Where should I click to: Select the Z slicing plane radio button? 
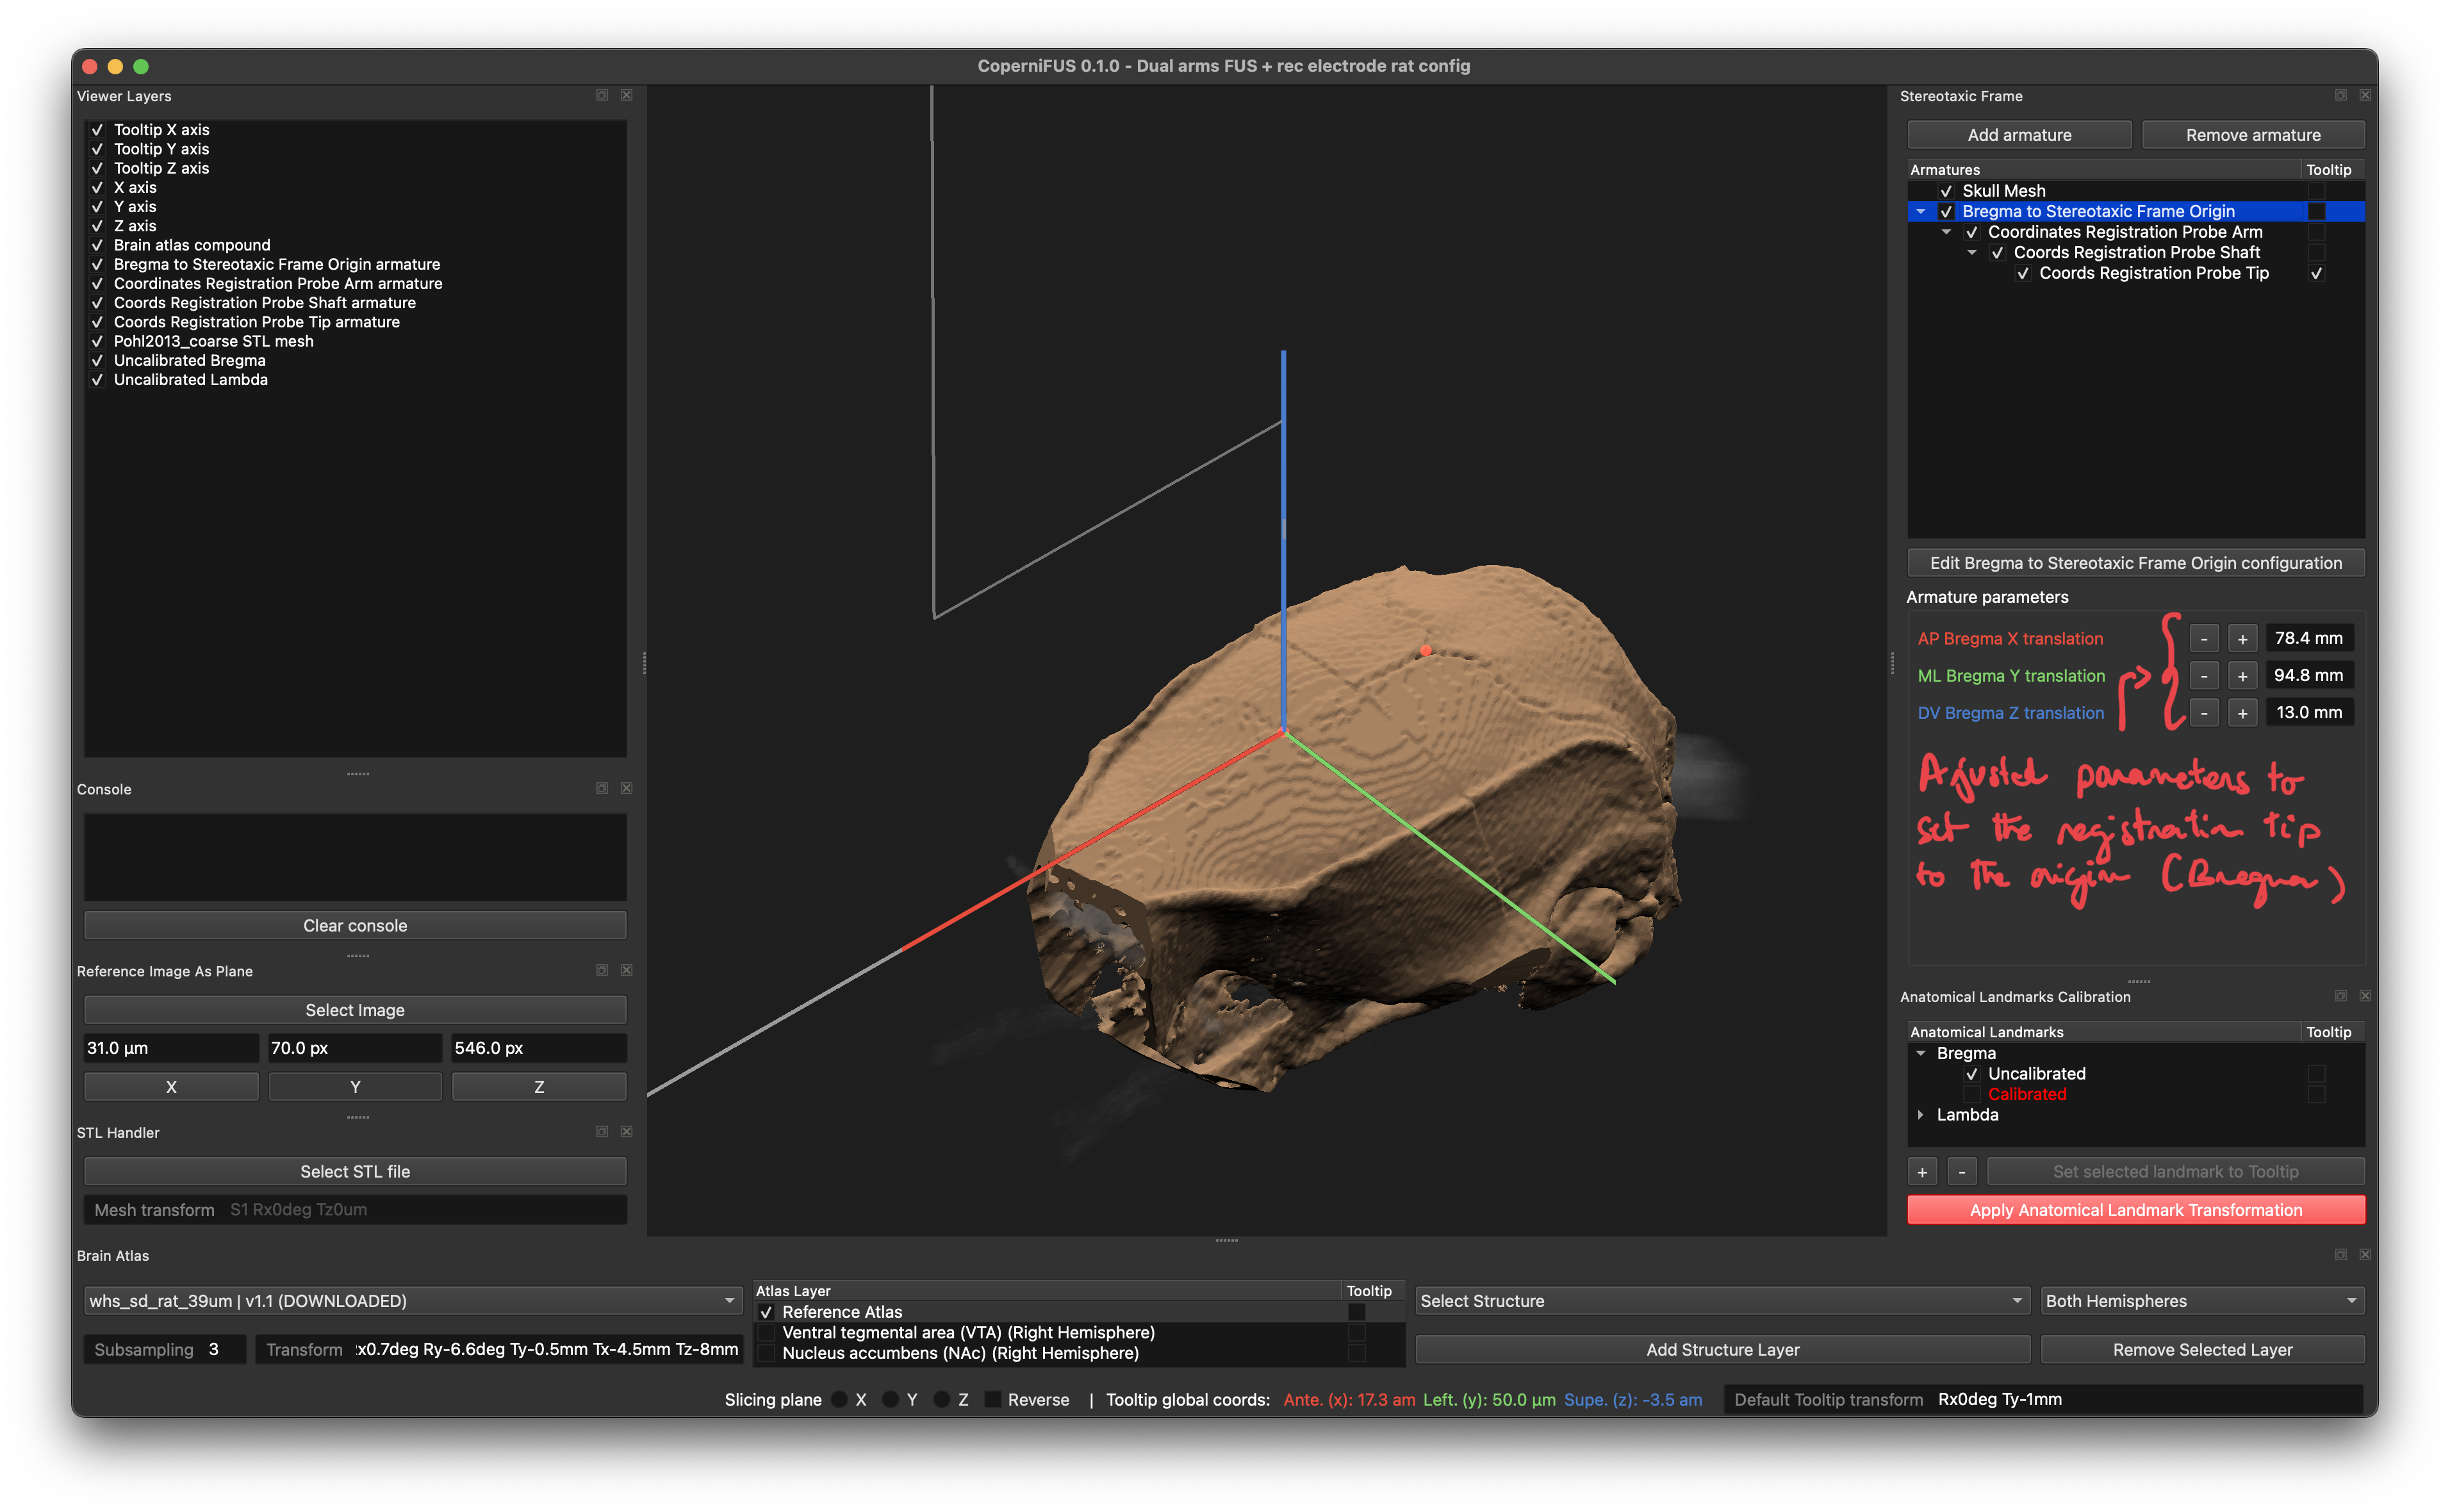coord(941,1399)
